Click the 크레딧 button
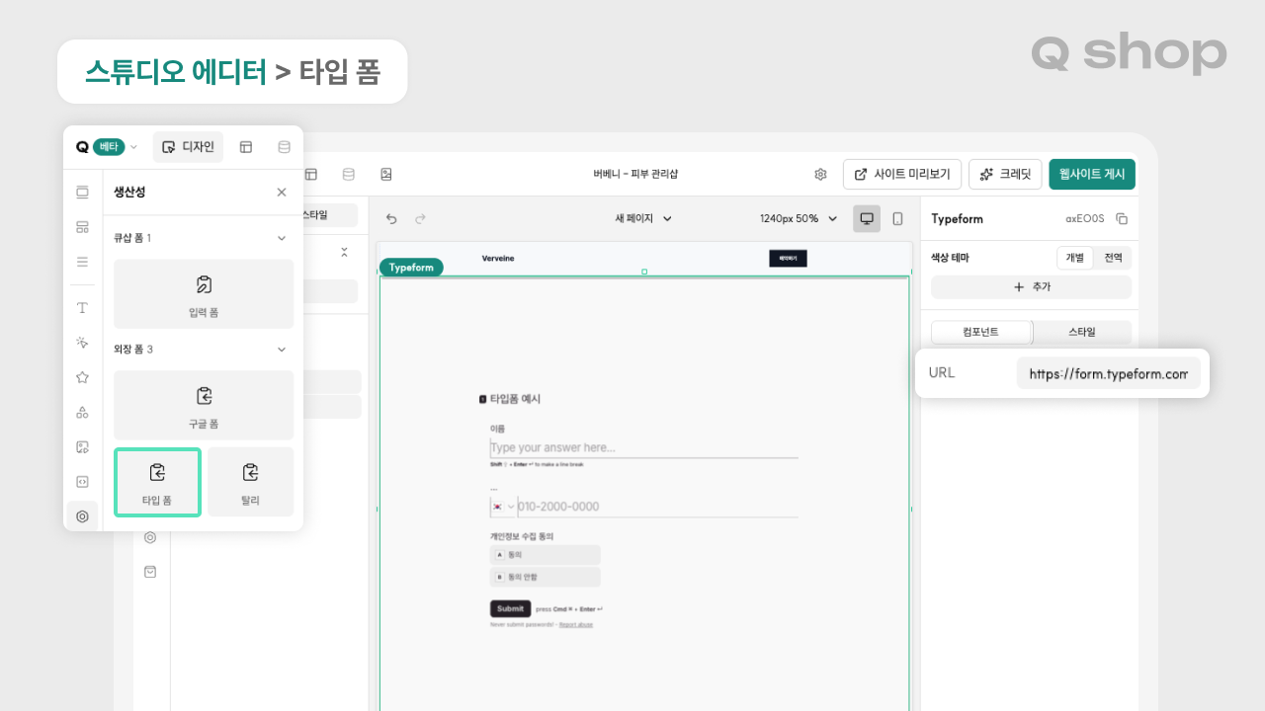This screenshot has width=1265, height=711. (1005, 174)
